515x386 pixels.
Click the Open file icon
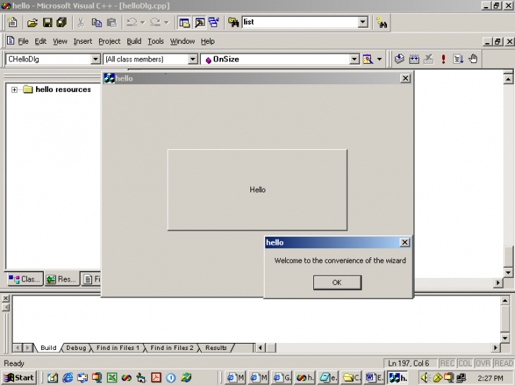point(33,23)
